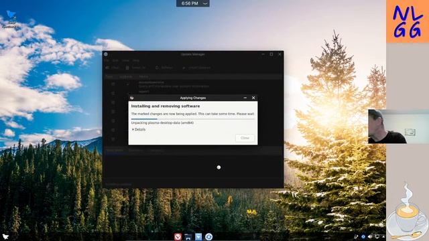The image size is (429, 241).
Task: Close the Applying Changes dialog with X
Action: (x=253, y=98)
